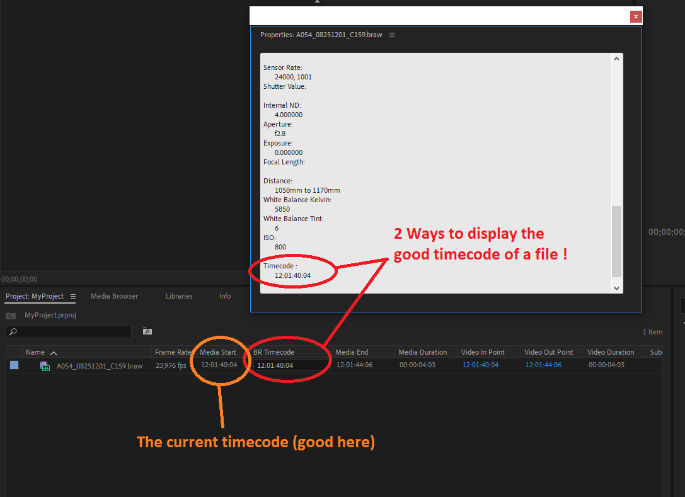The width and height of the screenshot is (685, 497).
Task: Click the search bin icon beside the search field
Action: [x=147, y=331]
